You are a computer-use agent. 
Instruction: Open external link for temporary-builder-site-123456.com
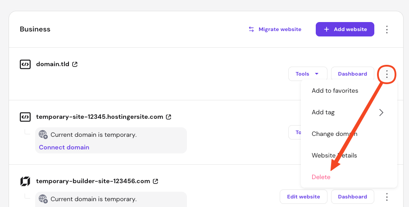pos(156,181)
